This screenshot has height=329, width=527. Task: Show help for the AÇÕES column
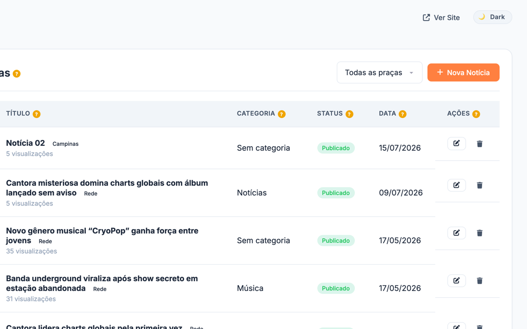click(476, 114)
